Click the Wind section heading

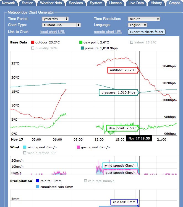click(15, 147)
